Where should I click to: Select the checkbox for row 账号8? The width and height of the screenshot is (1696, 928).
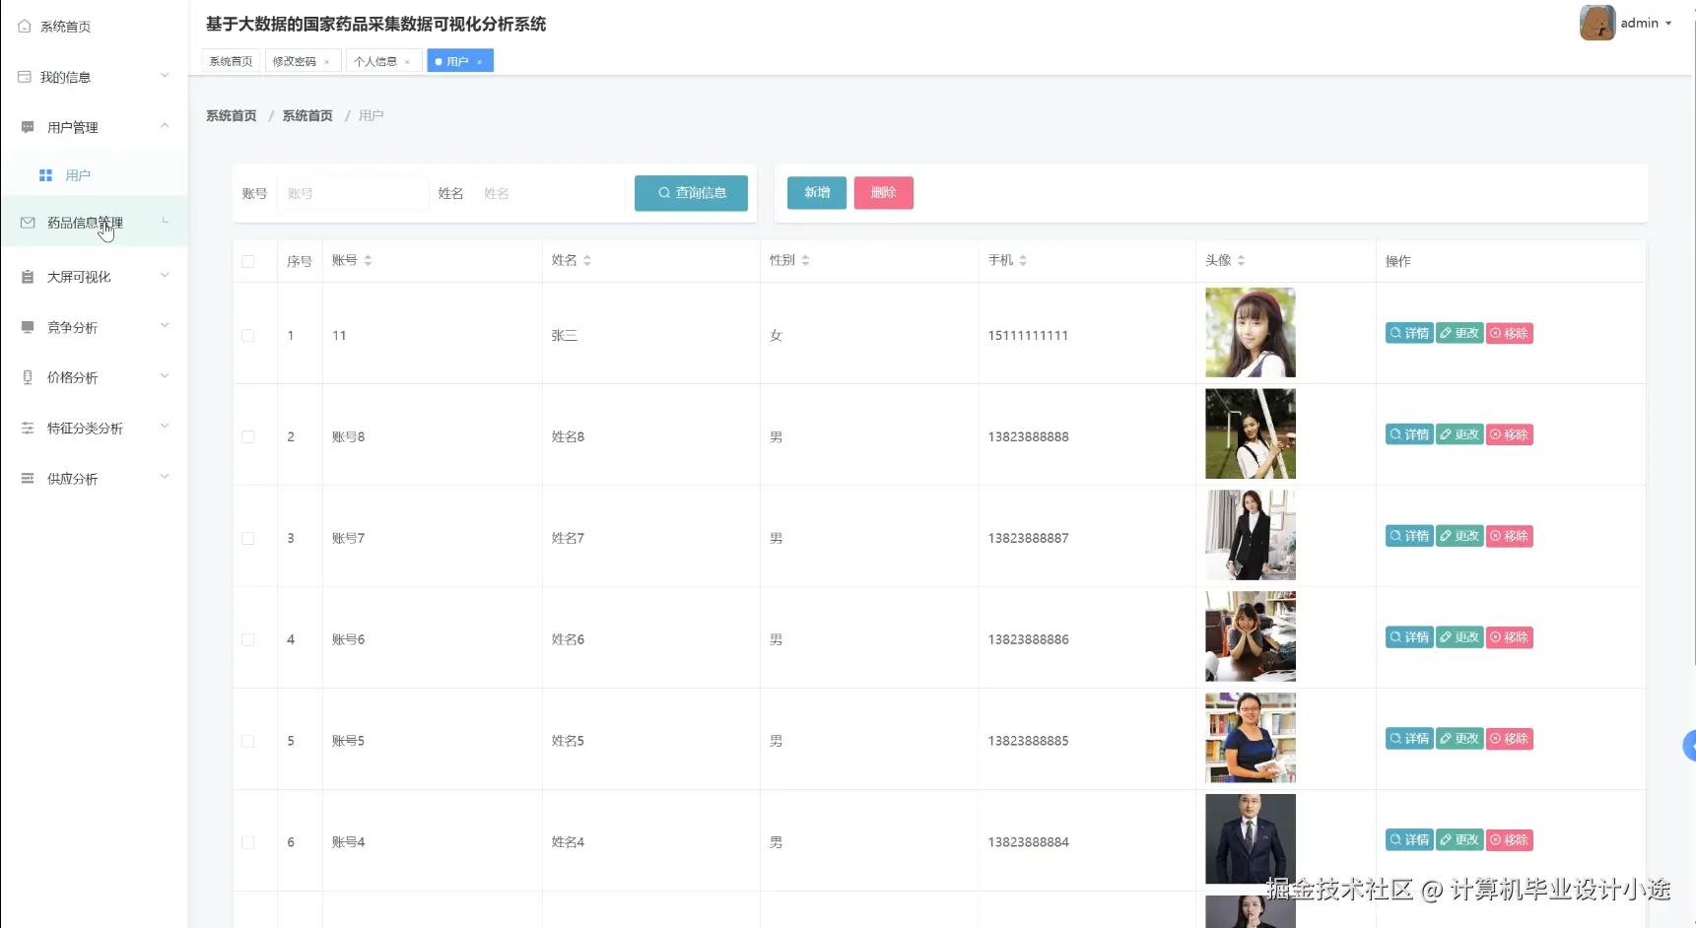[x=248, y=437]
